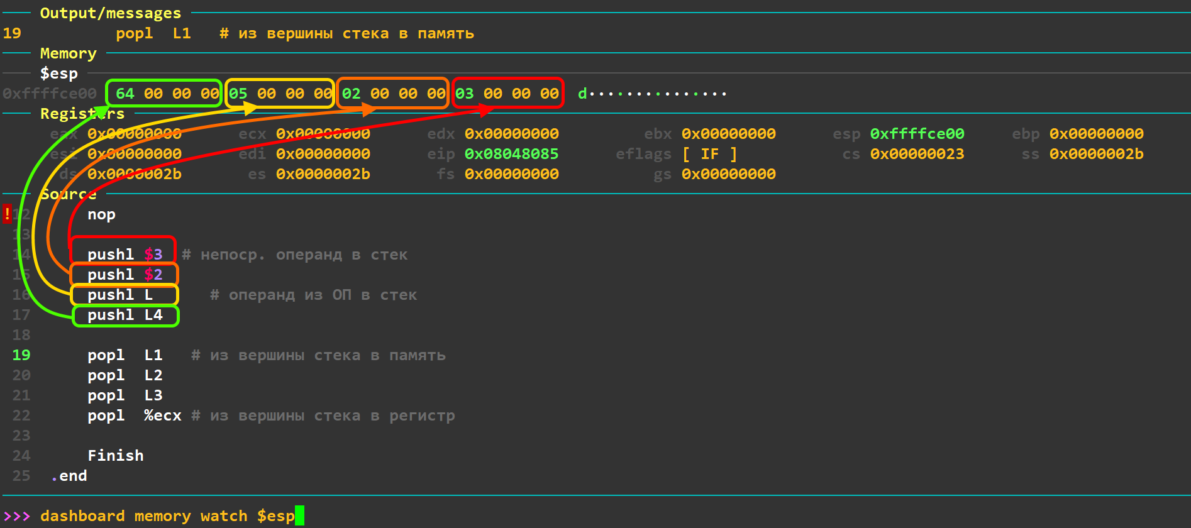
Task: Select the Output/messages section header
Action: click(x=110, y=13)
